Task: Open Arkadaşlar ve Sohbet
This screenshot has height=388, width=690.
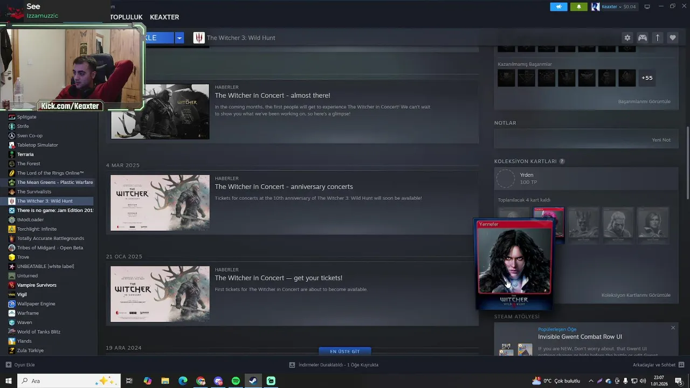Action: [654, 365]
